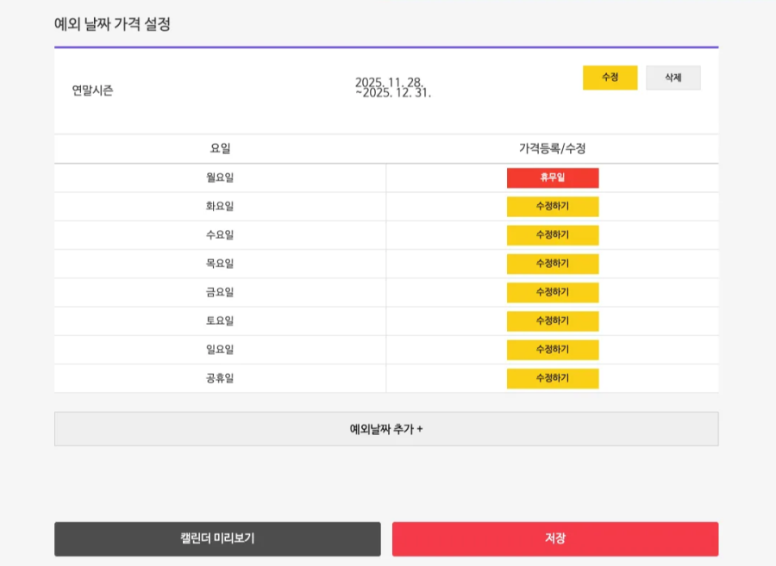Add a new exception date with 예외날짜 추가 +
The height and width of the screenshot is (566, 776).
[x=386, y=429]
